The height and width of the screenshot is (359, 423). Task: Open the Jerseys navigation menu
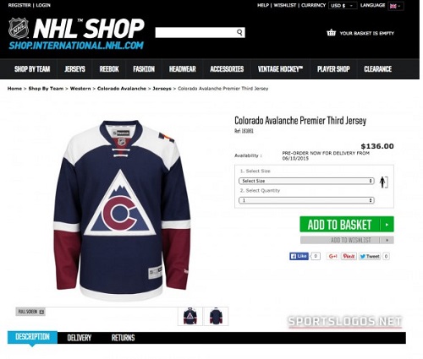pyautogui.click(x=74, y=69)
